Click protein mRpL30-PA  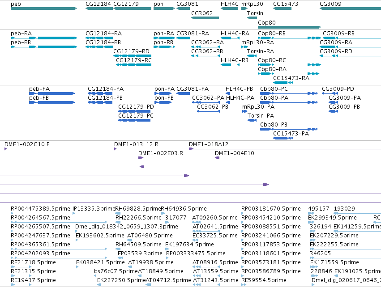[258, 107]
